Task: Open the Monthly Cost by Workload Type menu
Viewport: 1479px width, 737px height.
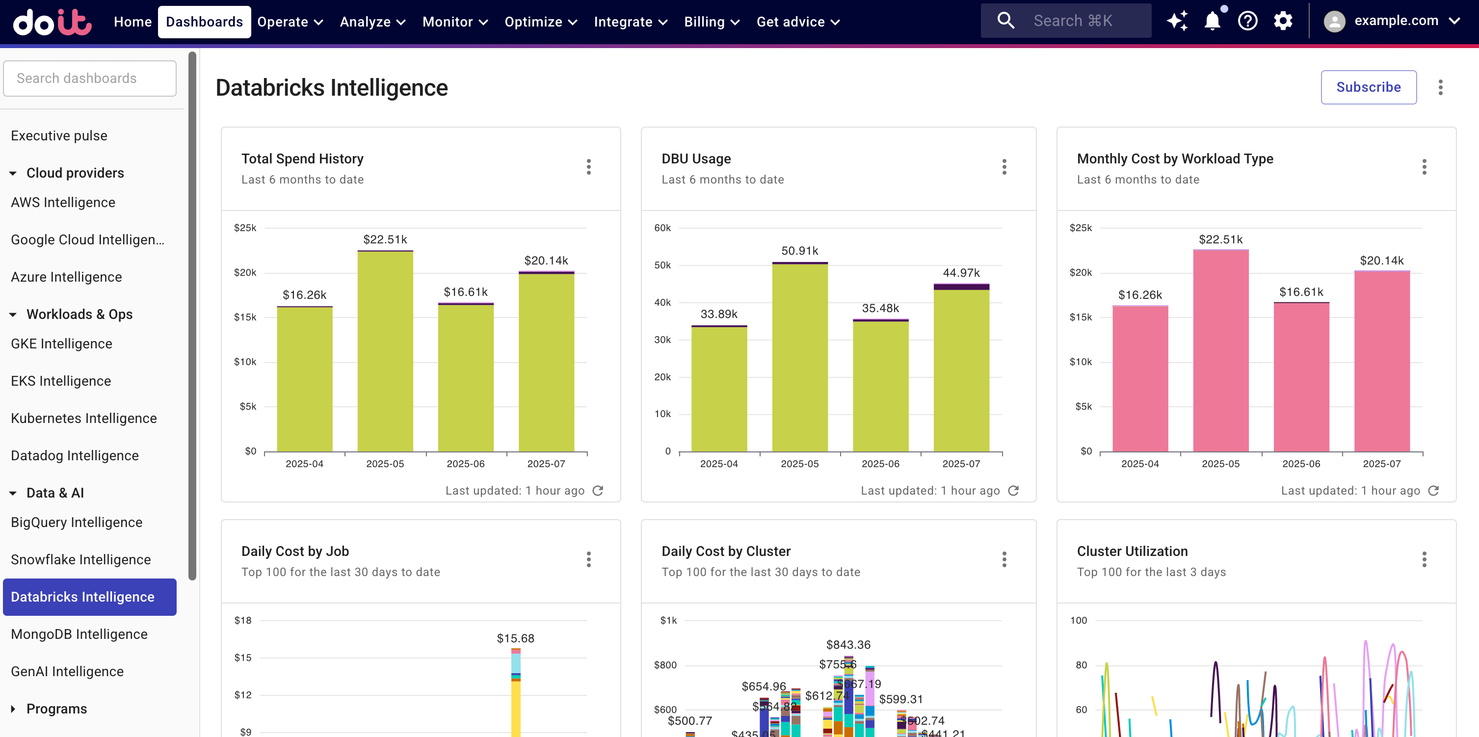Action: pyautogui.click(x=1424, y=167)
